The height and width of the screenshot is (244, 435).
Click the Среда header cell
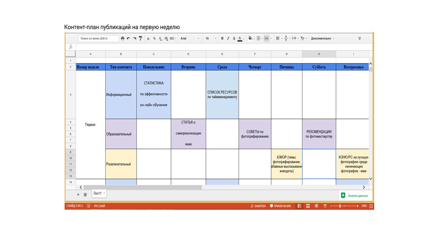(x=222, y=67)
